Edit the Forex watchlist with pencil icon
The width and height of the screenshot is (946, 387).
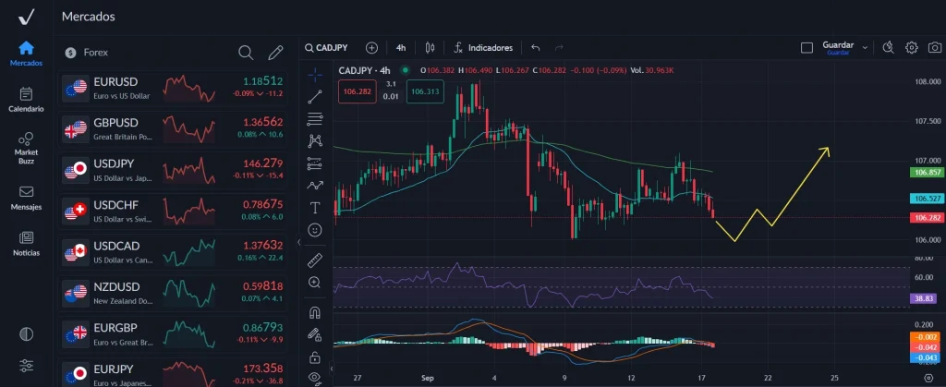tap(275, 53)
